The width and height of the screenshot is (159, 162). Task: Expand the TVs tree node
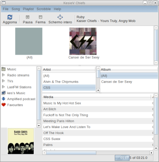pos(4,81)
